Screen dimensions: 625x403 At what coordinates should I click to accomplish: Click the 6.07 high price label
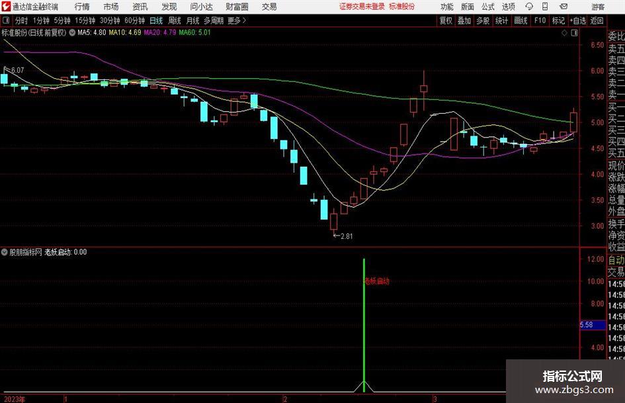18,70
